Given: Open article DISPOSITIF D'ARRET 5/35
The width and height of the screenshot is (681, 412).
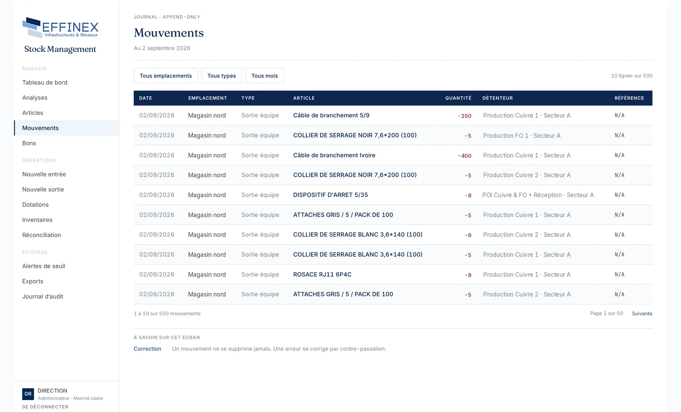Looking at the screenshot, I should 330,195.
